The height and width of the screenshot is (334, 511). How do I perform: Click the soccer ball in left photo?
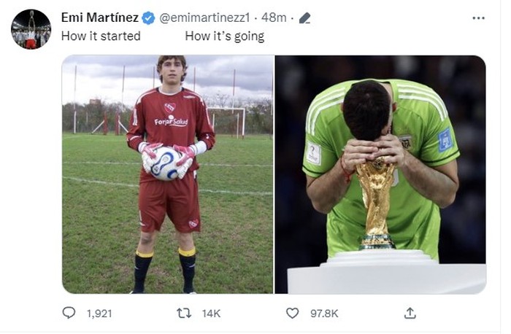coord(164,163)
